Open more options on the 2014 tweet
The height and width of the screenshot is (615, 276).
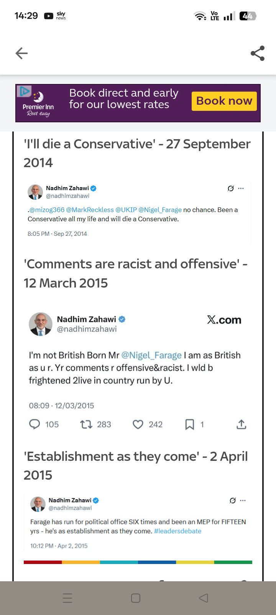point(241,188)
